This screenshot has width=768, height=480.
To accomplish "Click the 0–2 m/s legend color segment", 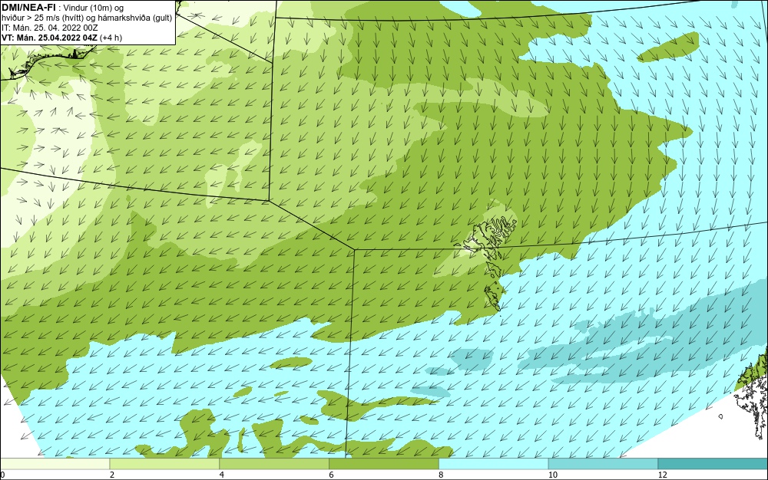I will [x=55, y=464].
